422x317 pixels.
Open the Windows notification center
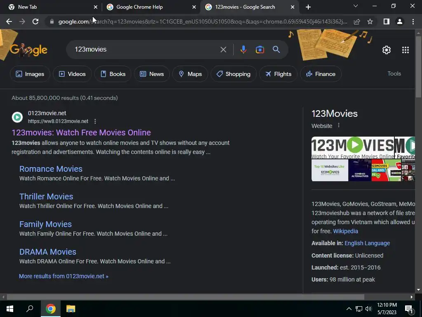[409, 309]
